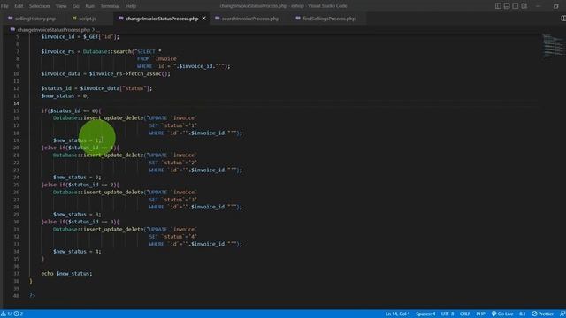Switch to sellingHistory.php tab
This screenshot has width=566, height=318.
(35, 19)
